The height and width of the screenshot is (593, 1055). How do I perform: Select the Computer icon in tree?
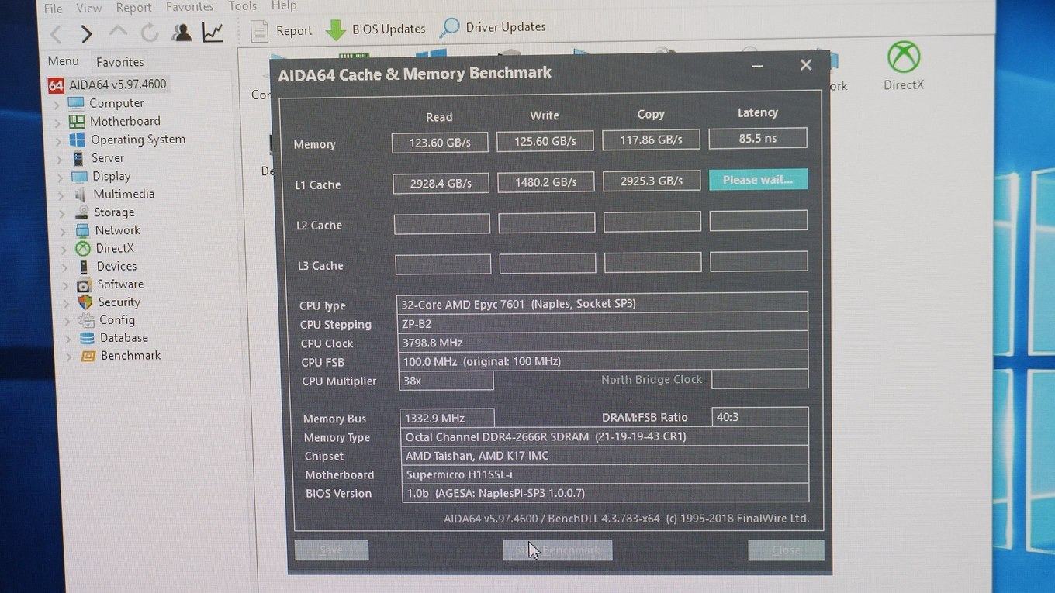[76, 103]
